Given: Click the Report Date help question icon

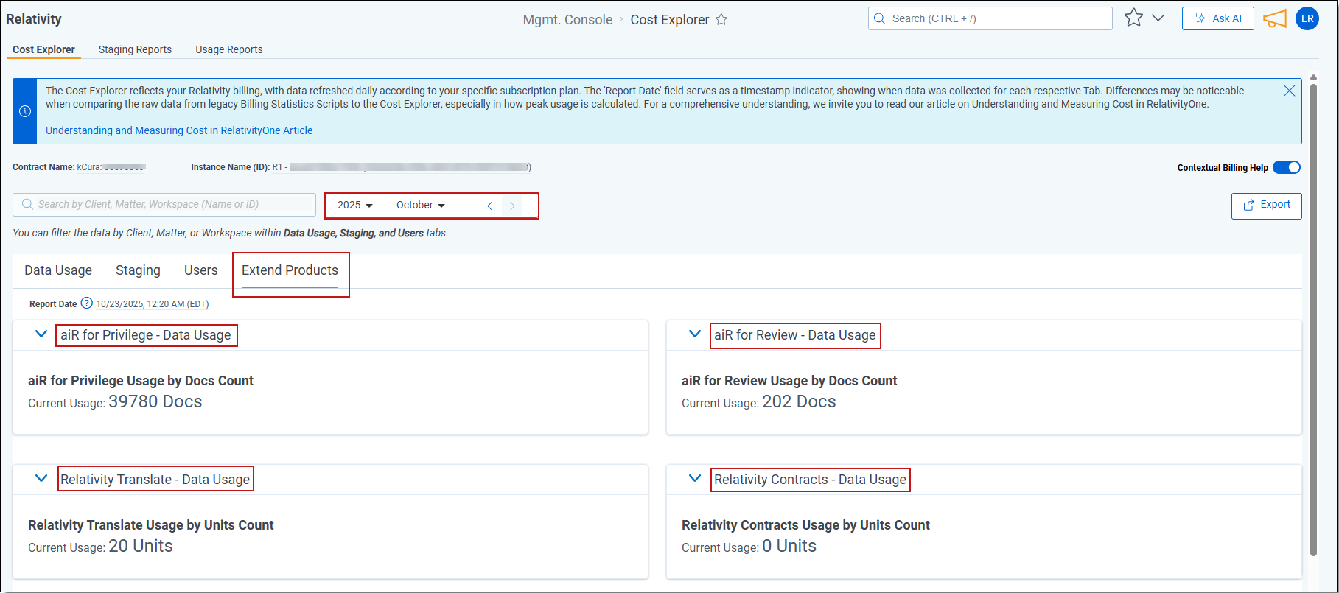Looking at the screenshot, I should coord(87,303).
